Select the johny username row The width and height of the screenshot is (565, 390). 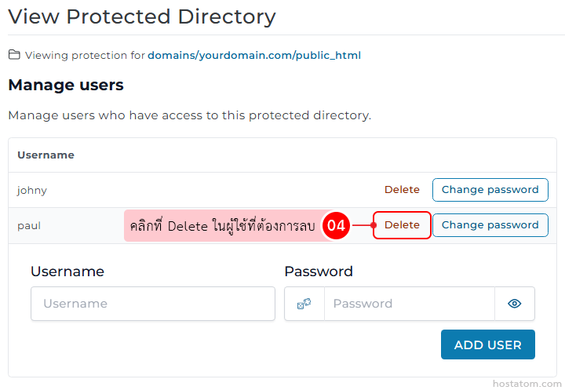[32, 190]
